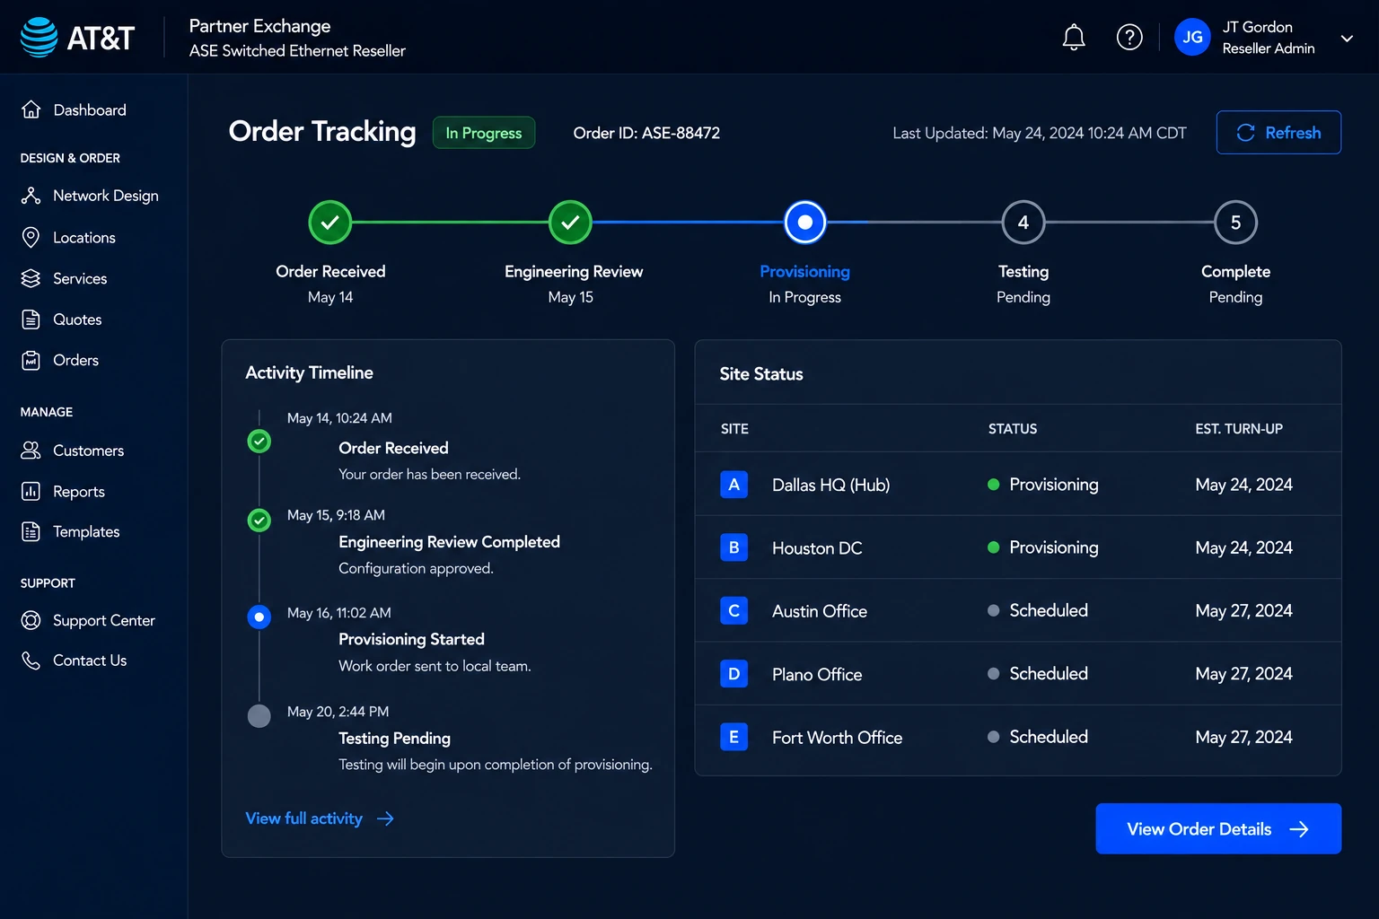Screen dimensions: 1379x919
Task: Click the Last Updated timestamp text
Action: point(1040,133)
